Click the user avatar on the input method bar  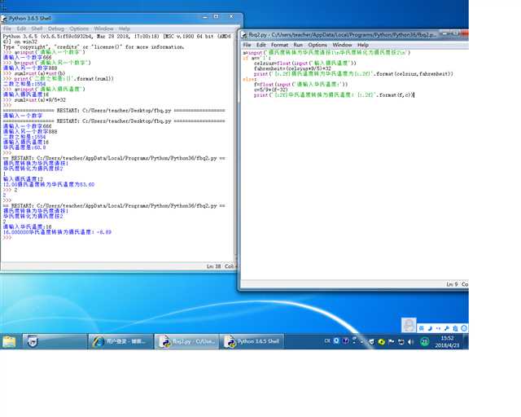[409, 325]
